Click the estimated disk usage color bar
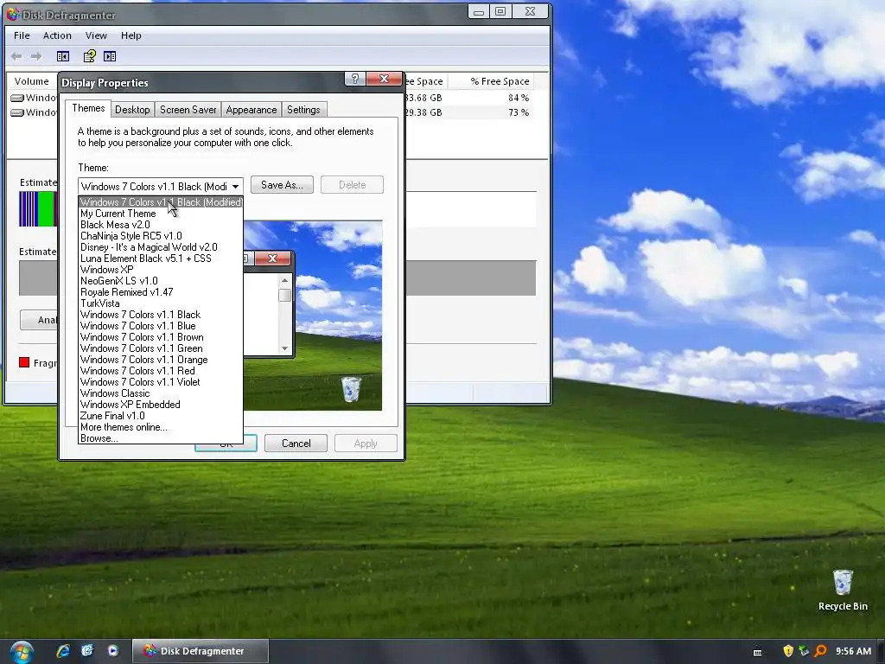Image resolution: width=885 pixels, height=664 pixels. 38,209
